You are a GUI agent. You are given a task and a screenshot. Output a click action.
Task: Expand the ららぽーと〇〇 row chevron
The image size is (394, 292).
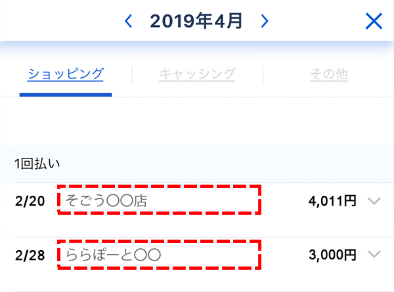coord(374,254)
